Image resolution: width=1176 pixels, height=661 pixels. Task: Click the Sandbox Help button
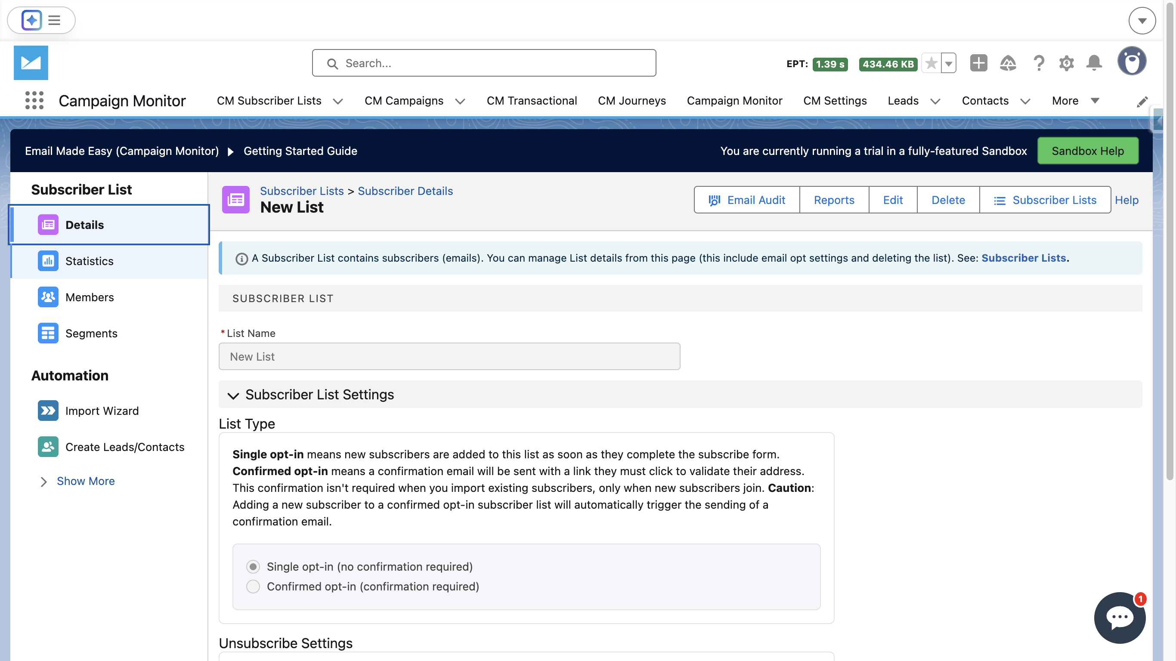click(1087, 151)
